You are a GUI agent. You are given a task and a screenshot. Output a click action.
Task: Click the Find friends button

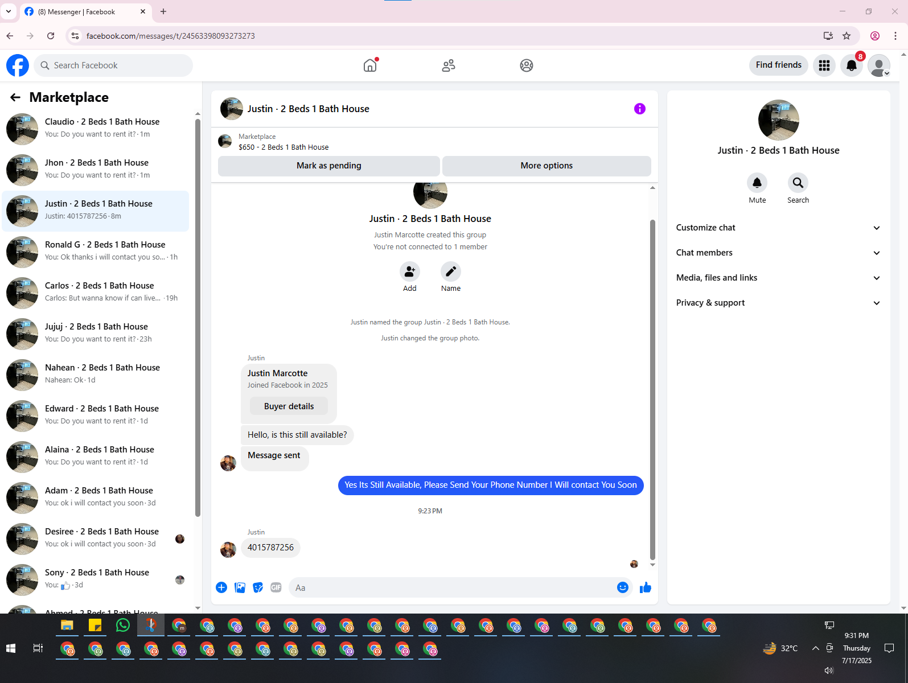click(778, 65)
